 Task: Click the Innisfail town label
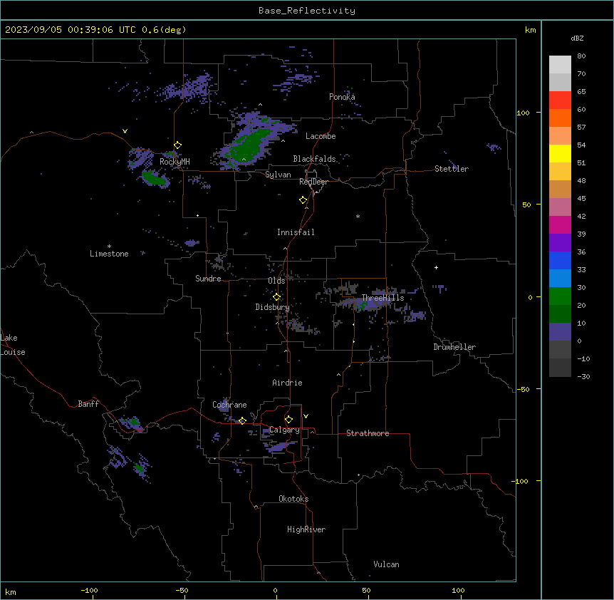coord(296,232)
